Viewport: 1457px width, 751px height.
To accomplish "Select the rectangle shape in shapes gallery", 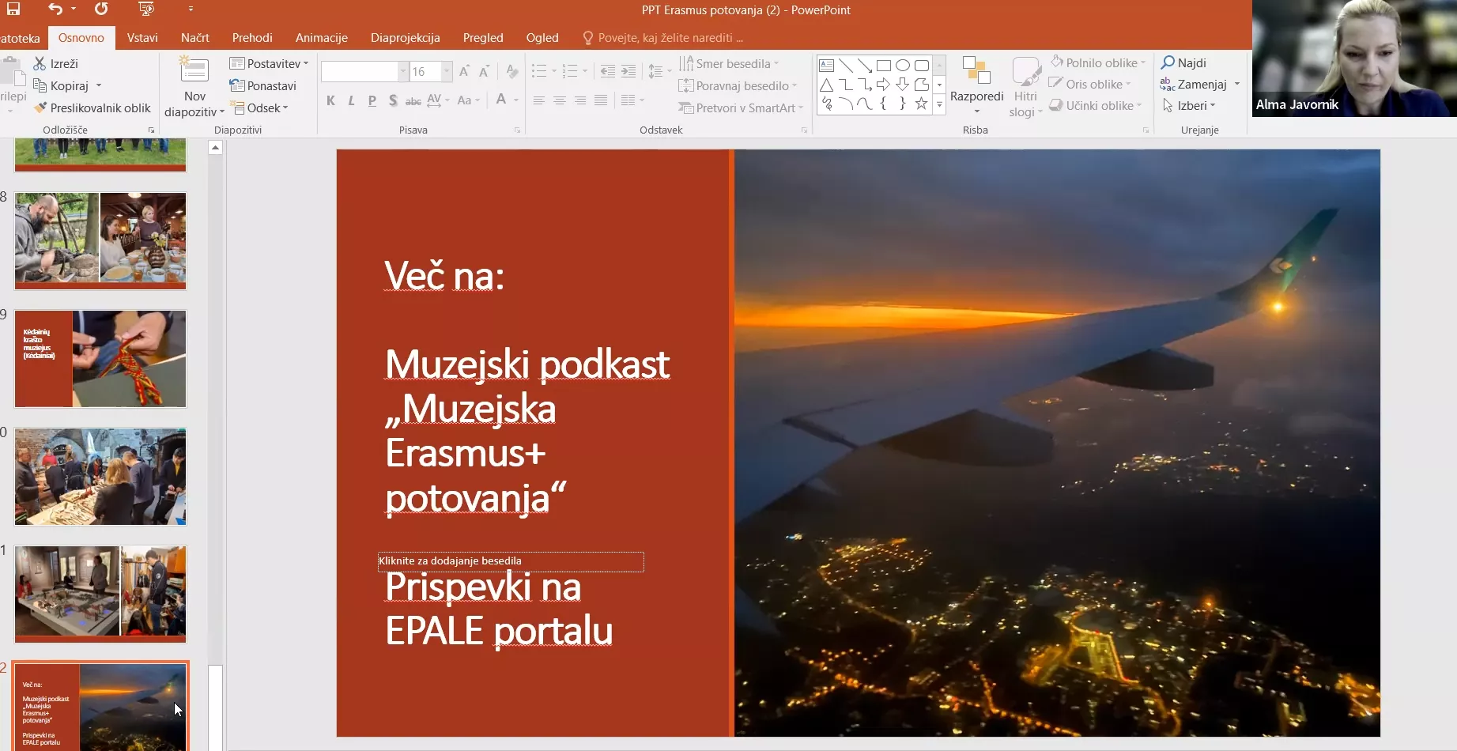I will (x=884, y=66).
